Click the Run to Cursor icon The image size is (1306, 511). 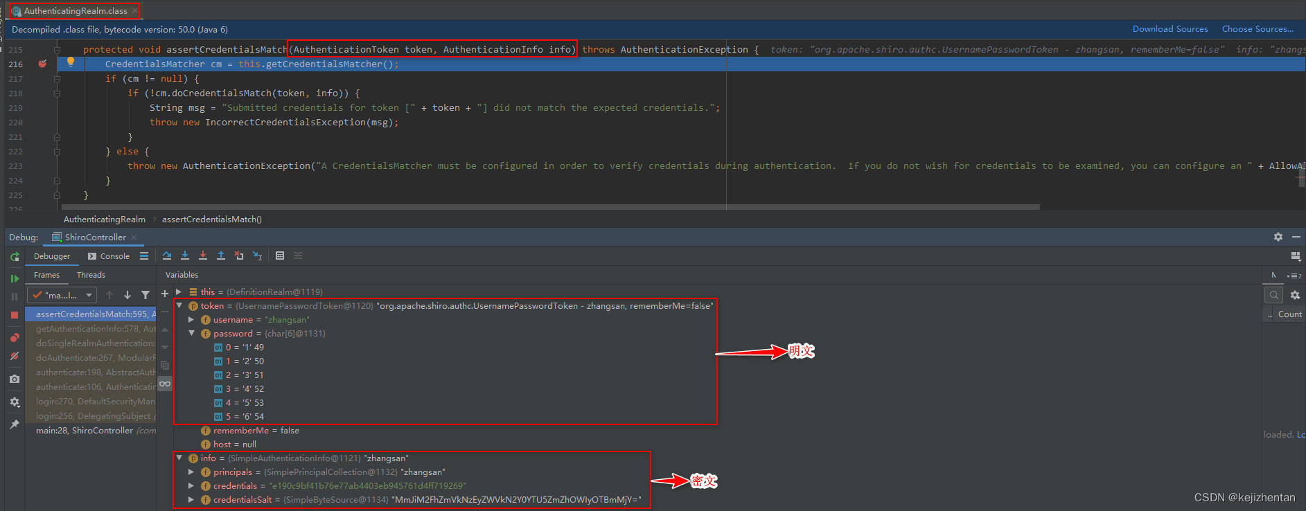pos(257,256)
